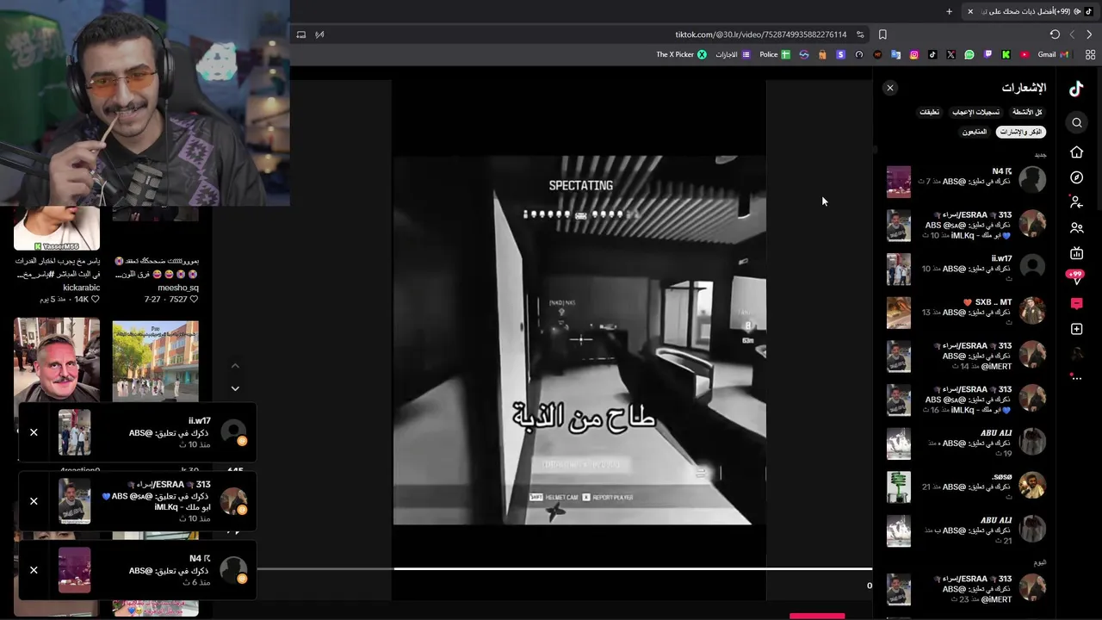
Task: Open the SXB .. MT notification
Action: point(967,312)
